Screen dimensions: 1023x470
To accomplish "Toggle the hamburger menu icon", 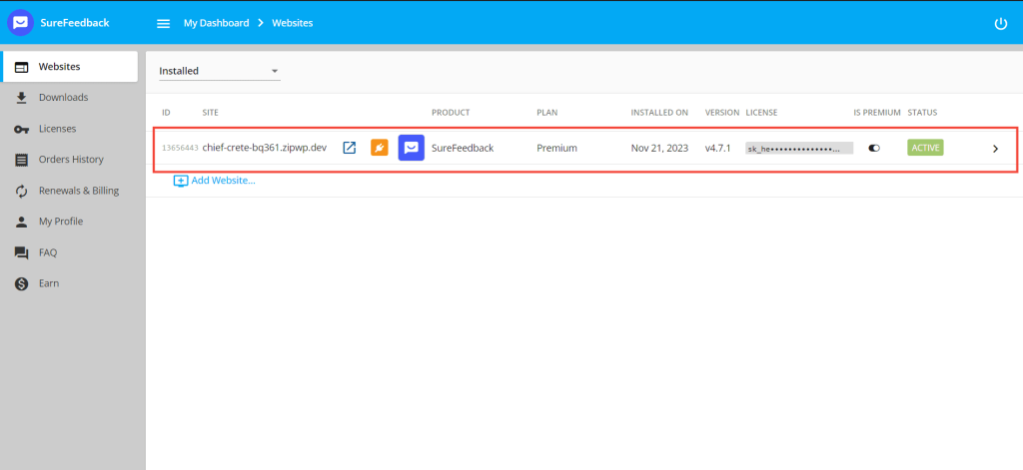I will [163, 24].
